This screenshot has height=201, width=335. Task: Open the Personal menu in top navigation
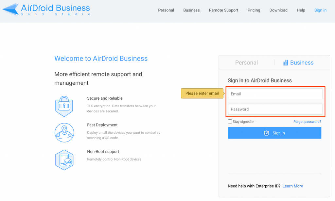coord(166,10)
